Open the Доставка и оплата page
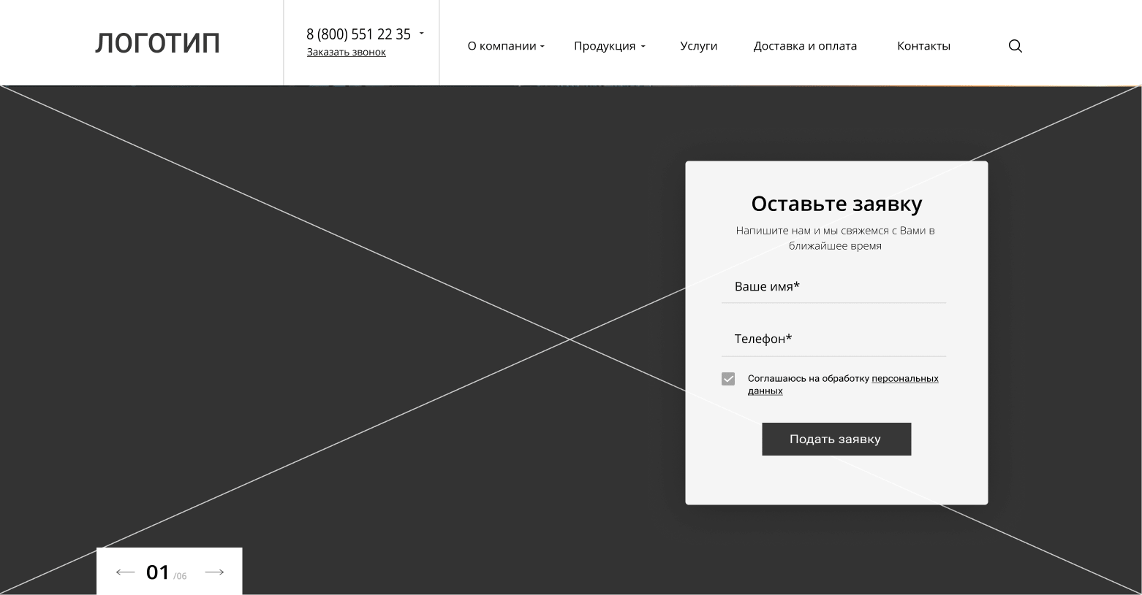 tap(805, 46)
